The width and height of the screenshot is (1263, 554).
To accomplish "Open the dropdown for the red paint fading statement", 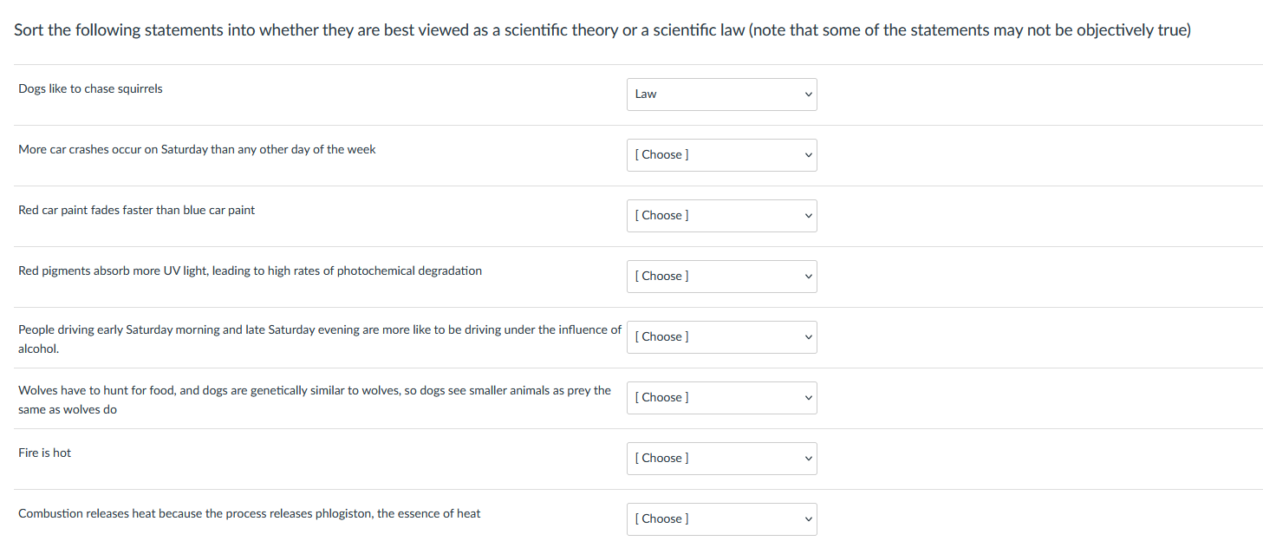I will point(722,215).
